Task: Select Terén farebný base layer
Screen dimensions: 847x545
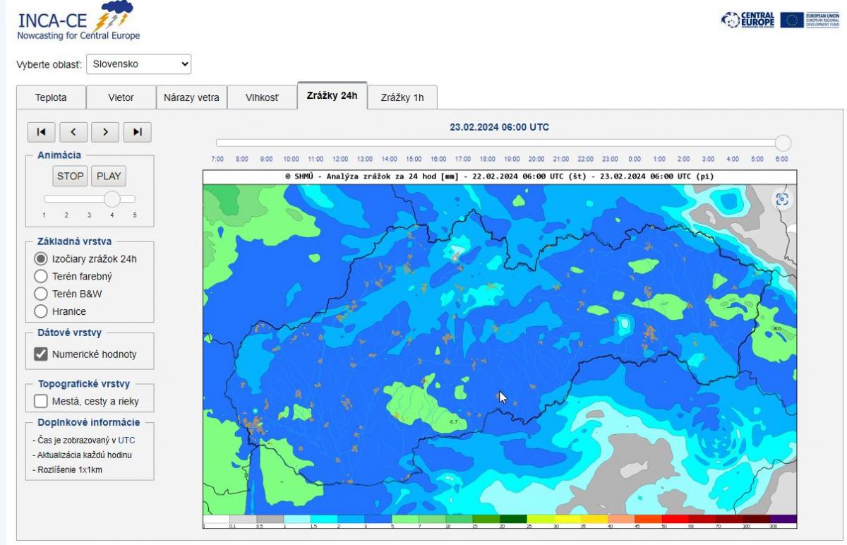Action: point(41,276)
